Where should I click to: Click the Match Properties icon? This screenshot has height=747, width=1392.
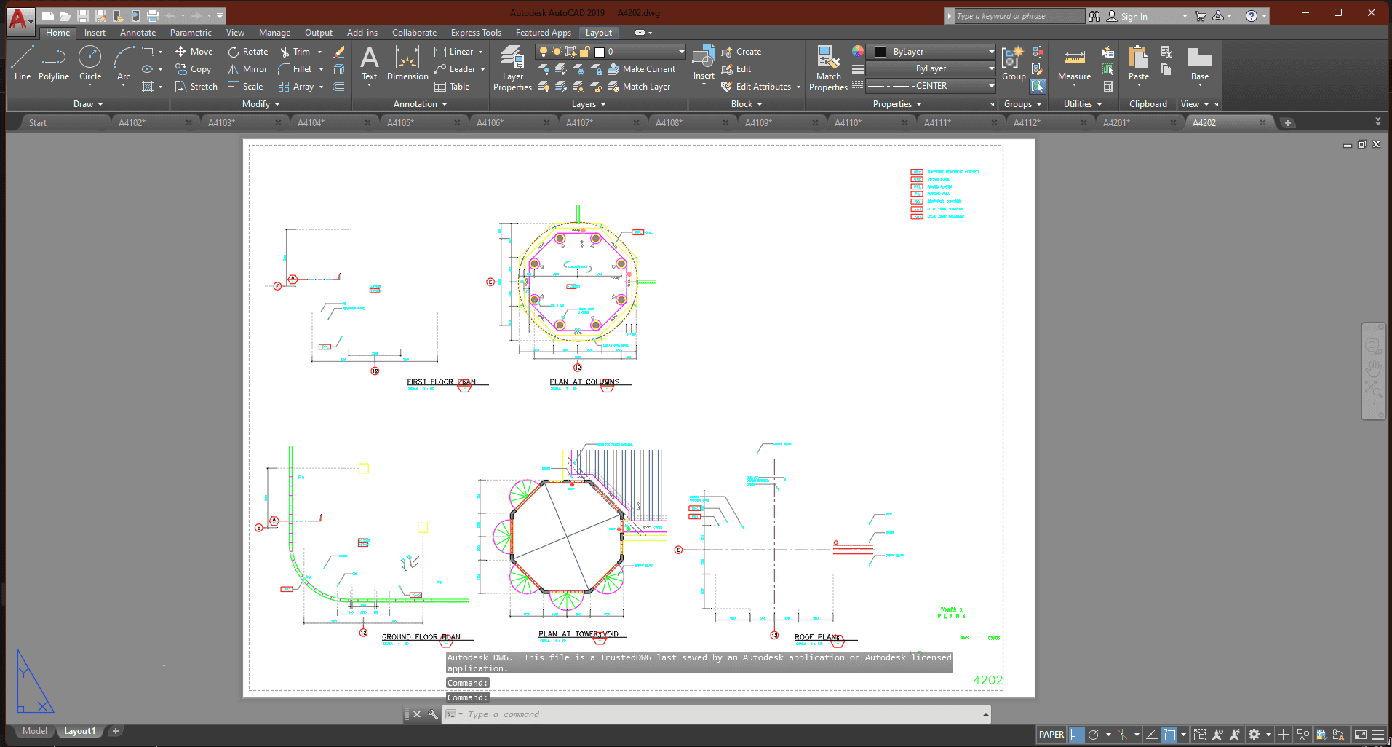(828, 68)
